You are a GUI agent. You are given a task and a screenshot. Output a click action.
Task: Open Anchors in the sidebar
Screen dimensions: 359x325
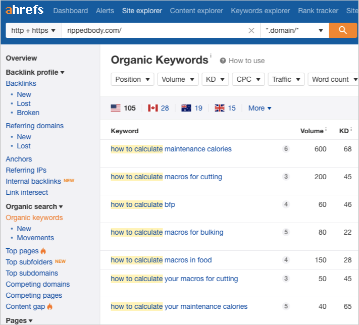coord(19,159)
